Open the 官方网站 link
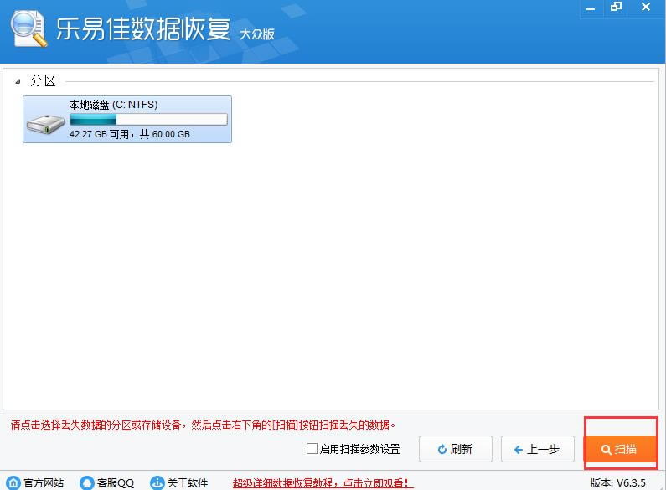The image size is (666, 490). (x=44, y=482)
